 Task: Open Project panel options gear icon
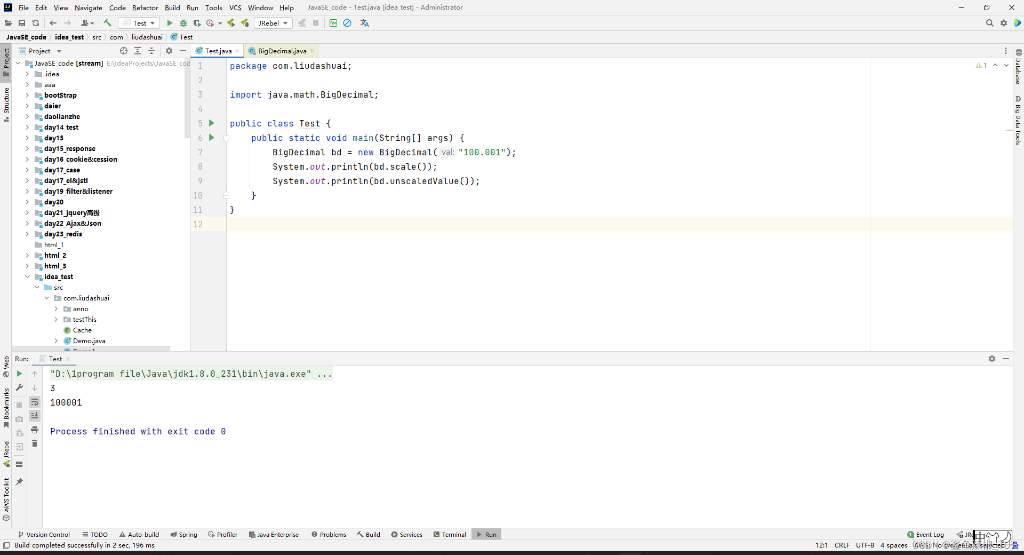pyautogui.click(x=169, y=51)
